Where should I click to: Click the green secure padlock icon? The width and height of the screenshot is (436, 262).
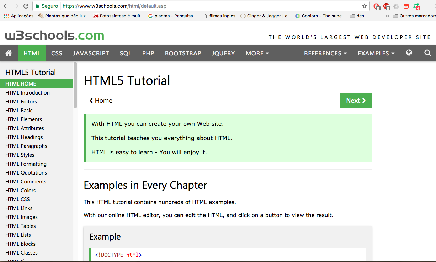[37, 6]
